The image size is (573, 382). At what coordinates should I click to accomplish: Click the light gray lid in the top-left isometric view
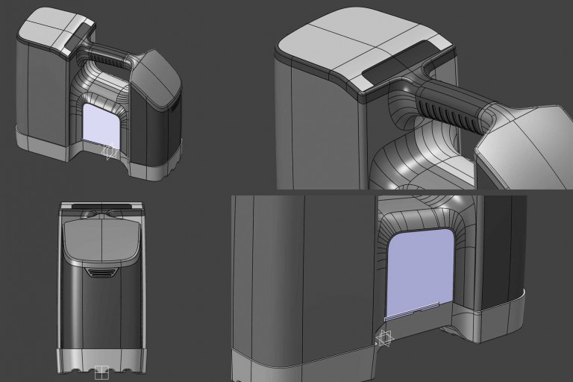52,31
